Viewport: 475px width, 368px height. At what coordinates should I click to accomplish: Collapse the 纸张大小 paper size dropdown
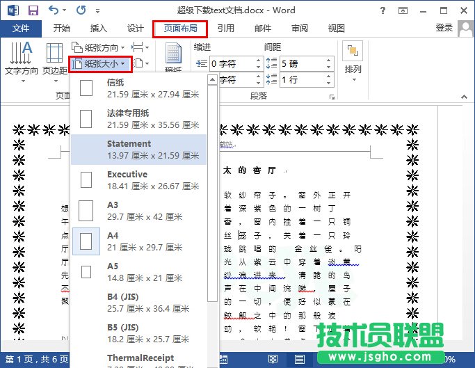(x=100, y=64)
